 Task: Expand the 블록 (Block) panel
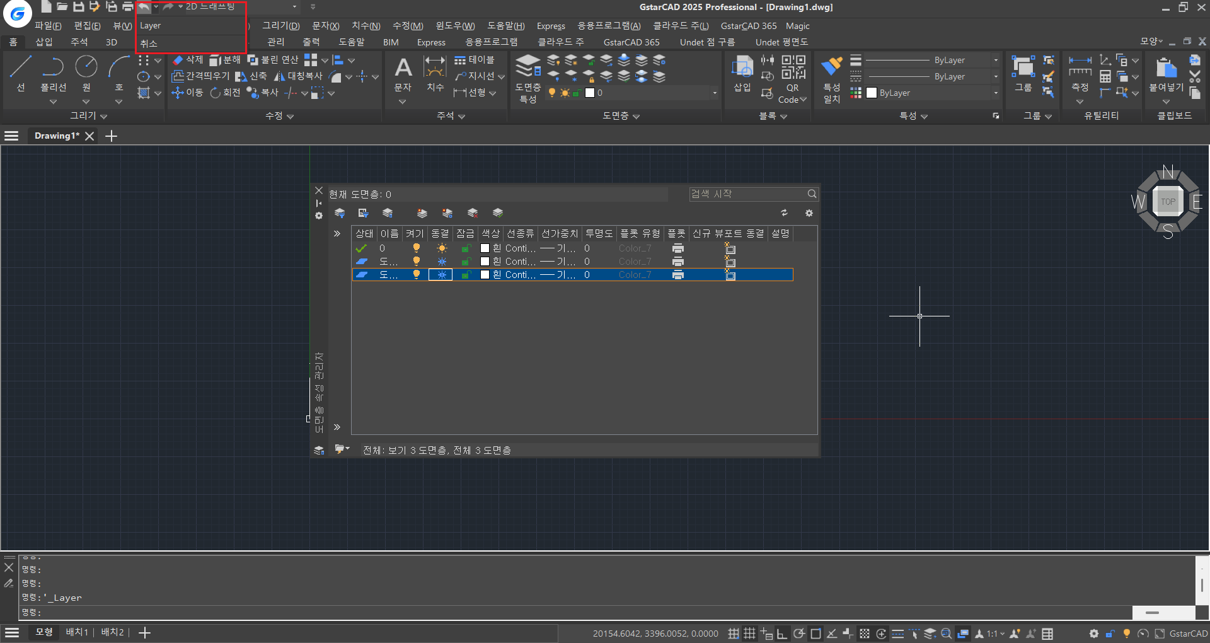pos(773,116)
